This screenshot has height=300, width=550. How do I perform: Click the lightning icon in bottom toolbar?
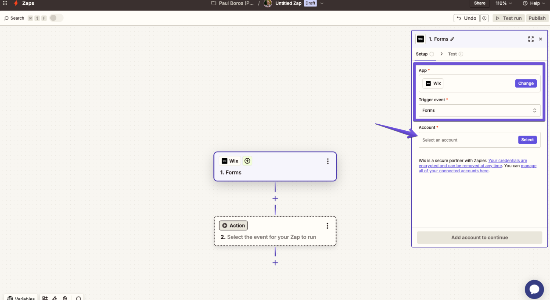click(55, 298)
